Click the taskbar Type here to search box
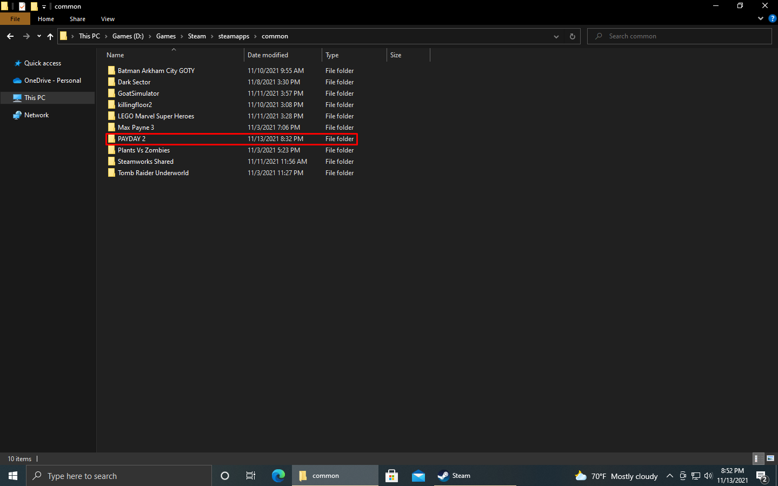Screen dimensions: 778x486 pyautogui.click(x=119, y=476)
